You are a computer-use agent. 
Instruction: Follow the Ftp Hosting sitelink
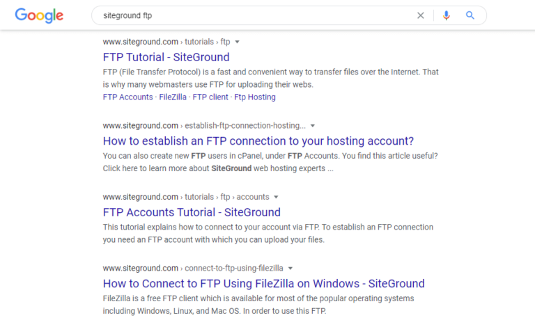pos(255,97)
